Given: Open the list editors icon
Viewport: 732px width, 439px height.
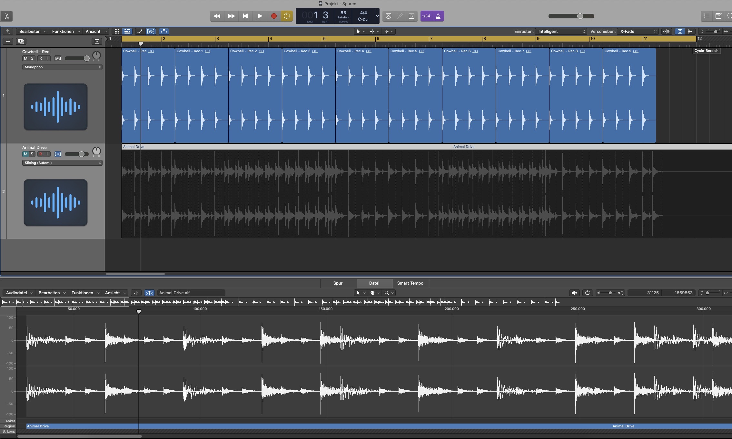Looking at the screenshot, I should coord(707,16).
